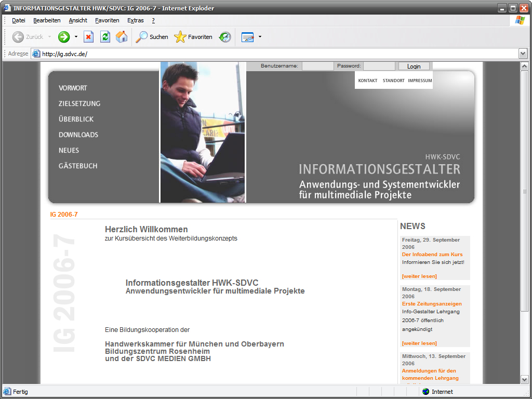Open 'Anmeldungen für den kommenden Lehrgang' news
Image resolution: width=532 pixels, height=399 pixels.
(x=430, y=374)
